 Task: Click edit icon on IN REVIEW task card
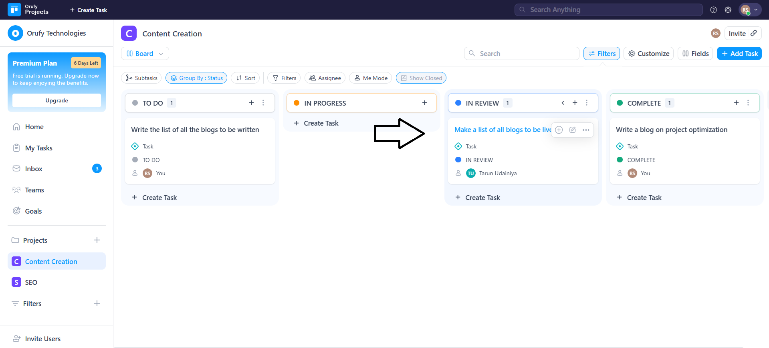[572, 130]
